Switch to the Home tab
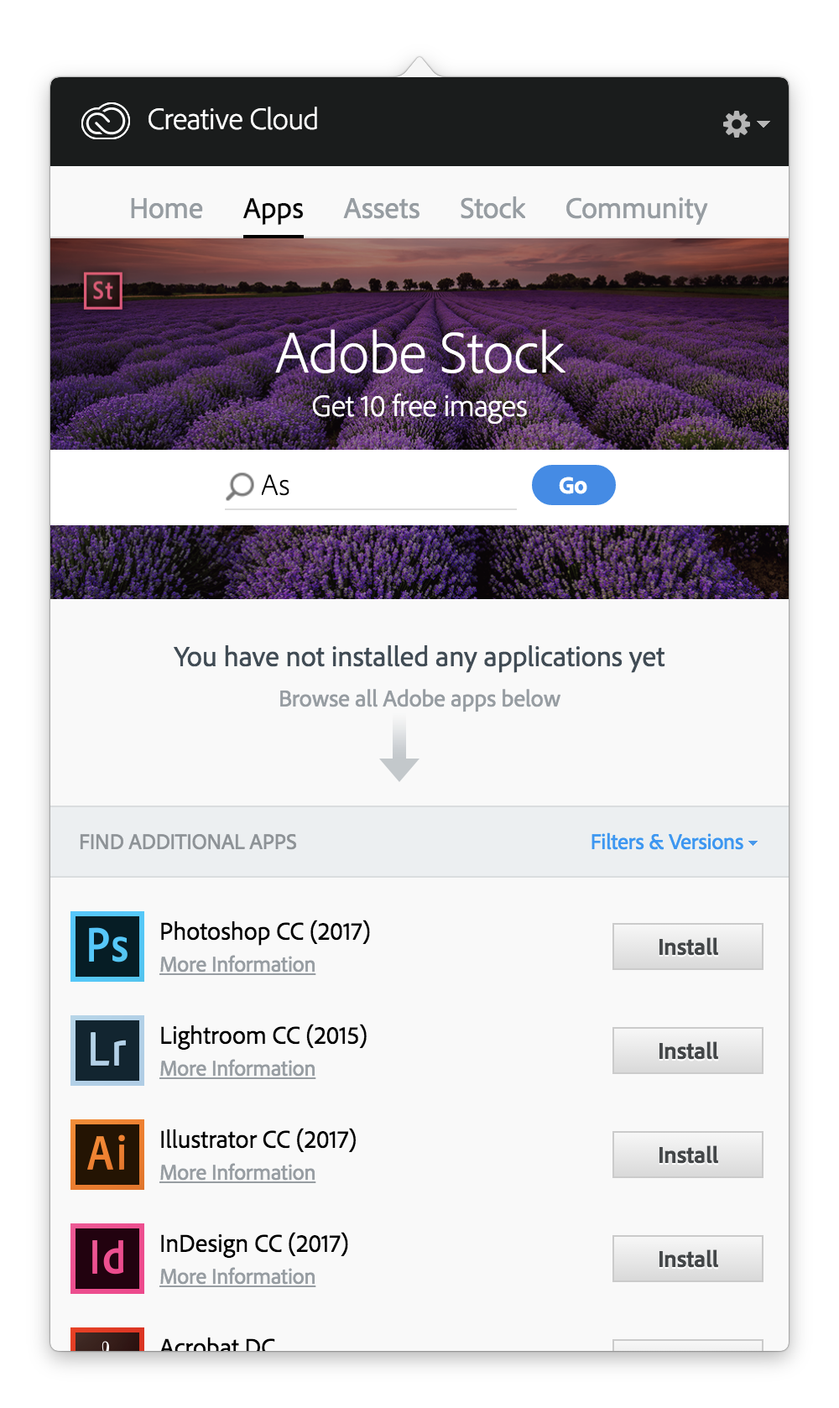This screenshot has height=1408, width=839. click(x=166, y=209)
